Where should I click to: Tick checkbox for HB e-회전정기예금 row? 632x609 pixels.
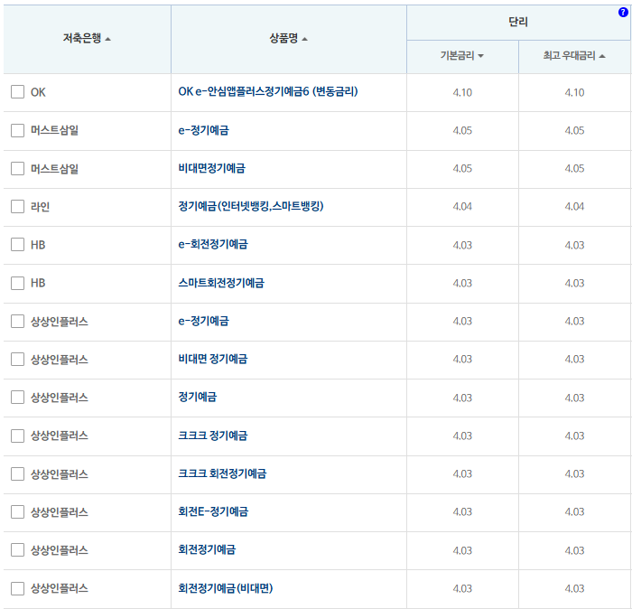(x=17, y=244)
